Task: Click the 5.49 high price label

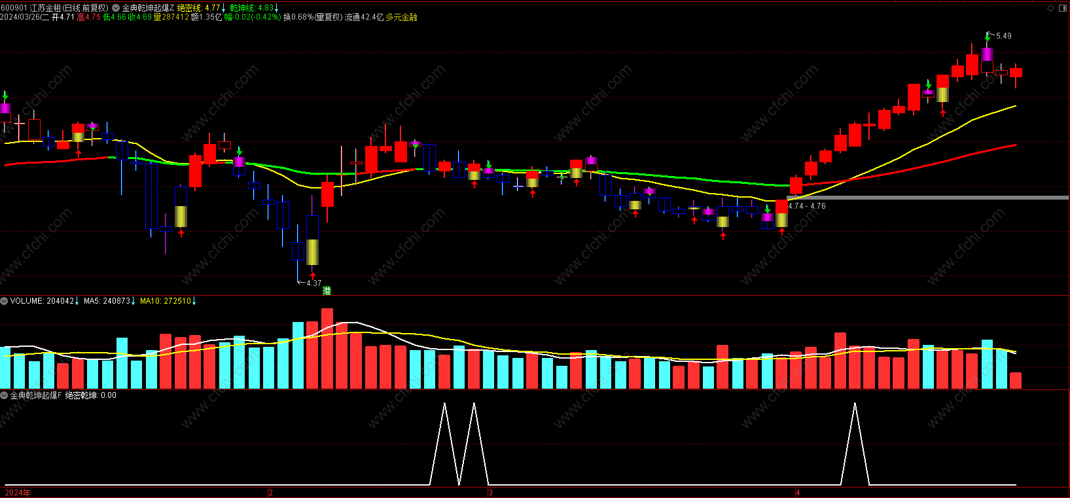Action: [x=1003, y=36]
